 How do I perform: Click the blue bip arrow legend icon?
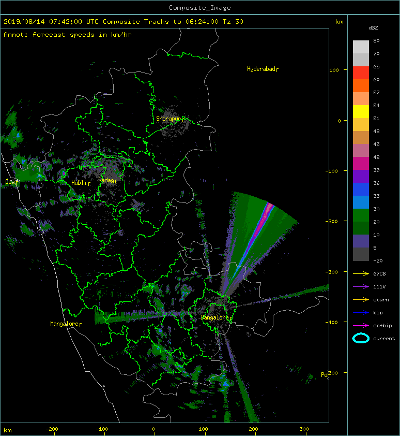(x=361, y=313)
